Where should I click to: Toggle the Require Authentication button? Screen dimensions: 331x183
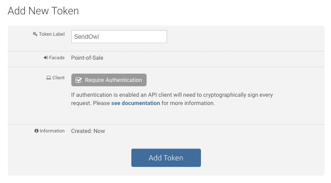(x=109, y=80)
